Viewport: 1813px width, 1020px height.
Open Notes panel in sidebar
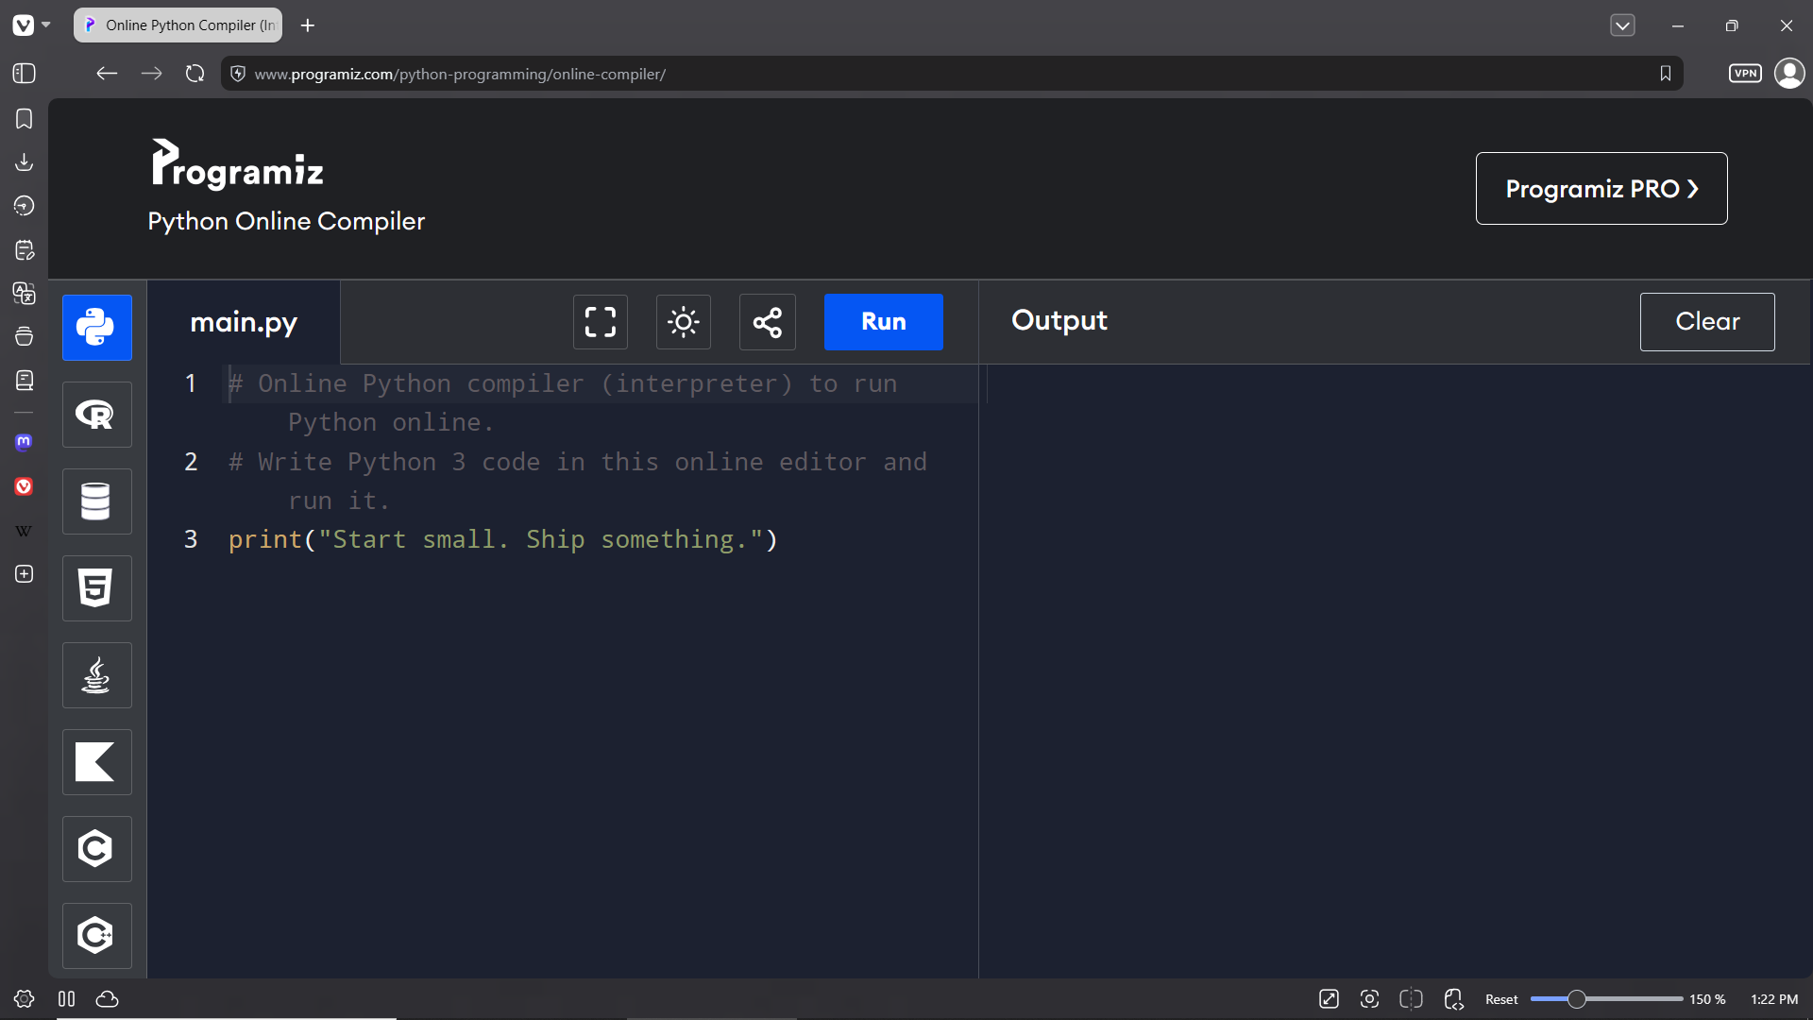[x=25, y=250]
